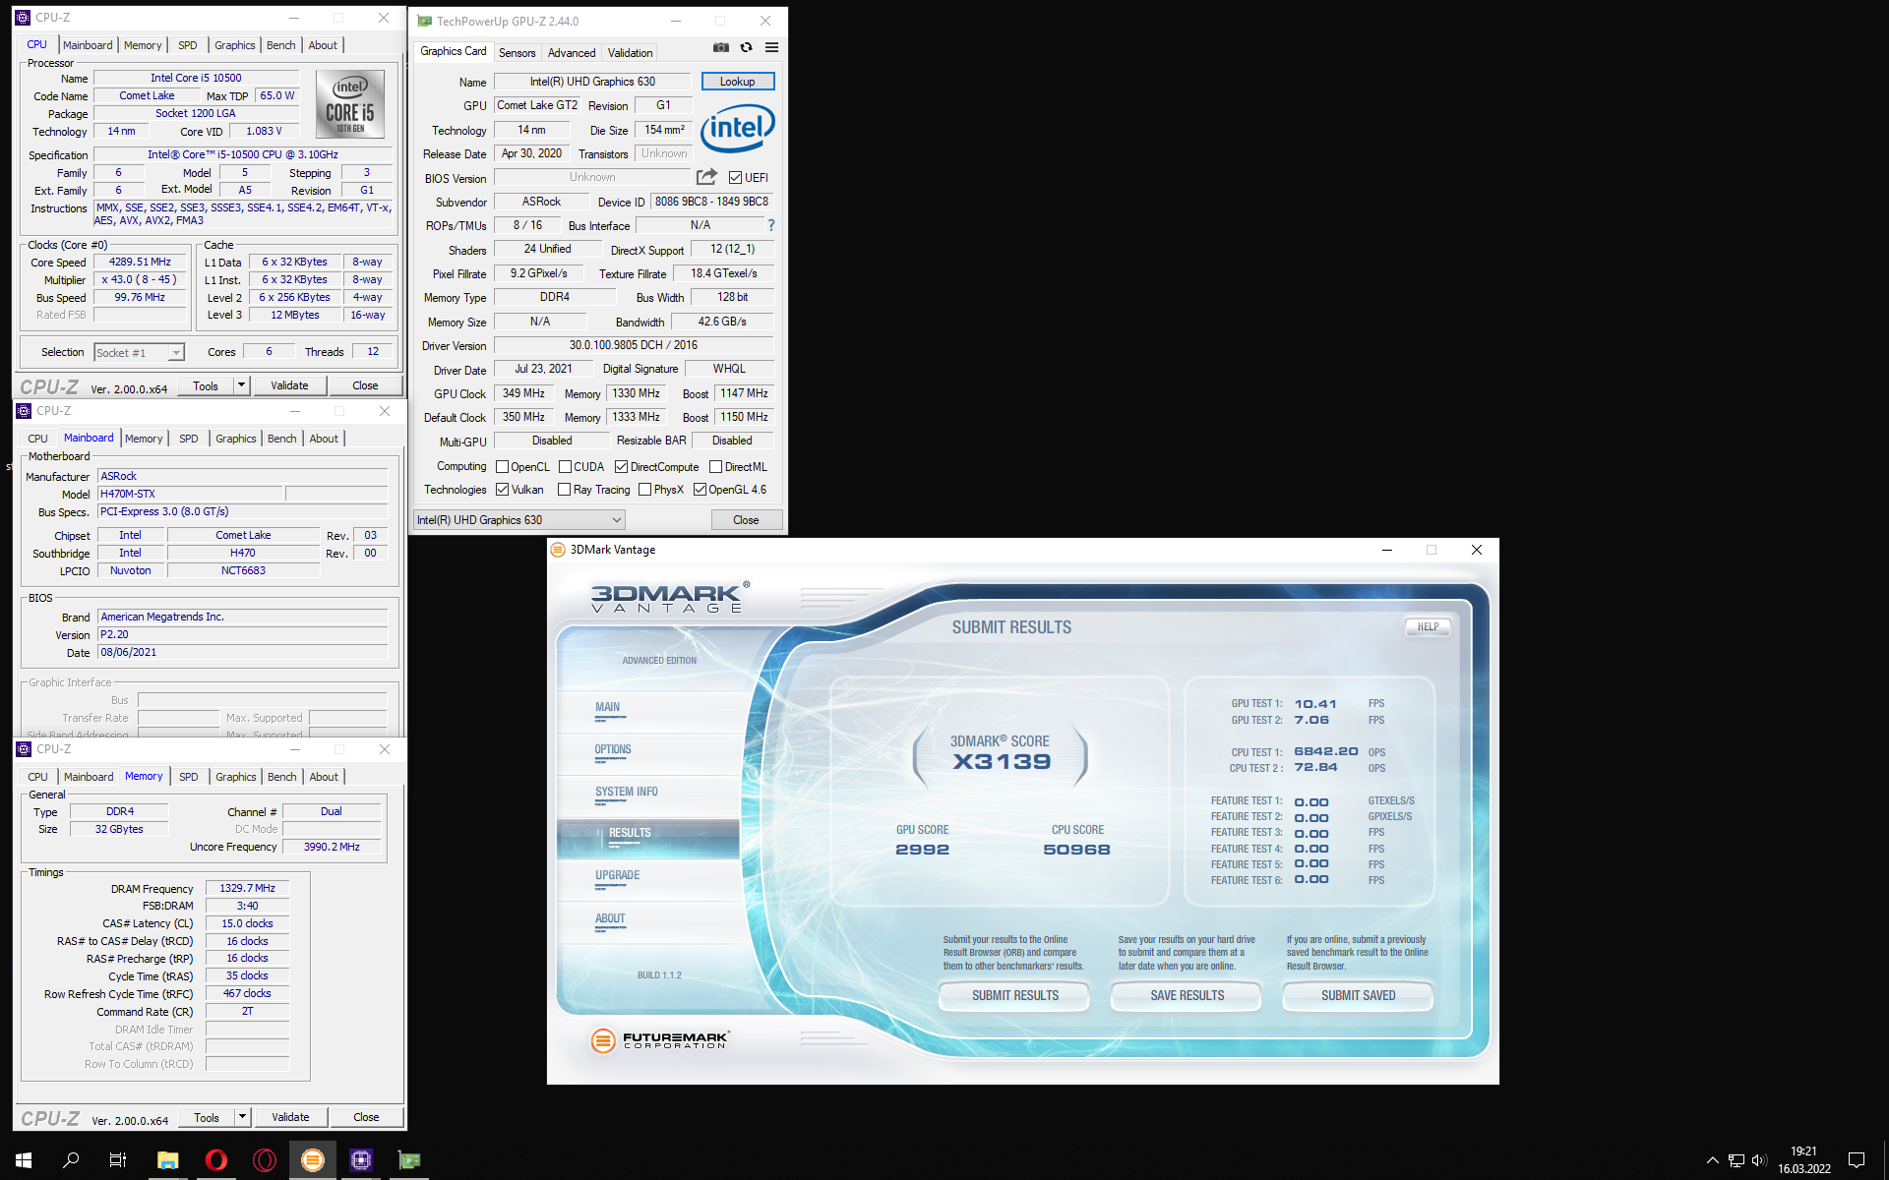Screen dimensions: 1889x1180
Task: Click the taskbar clock and date
Action: (1803, 1160)
